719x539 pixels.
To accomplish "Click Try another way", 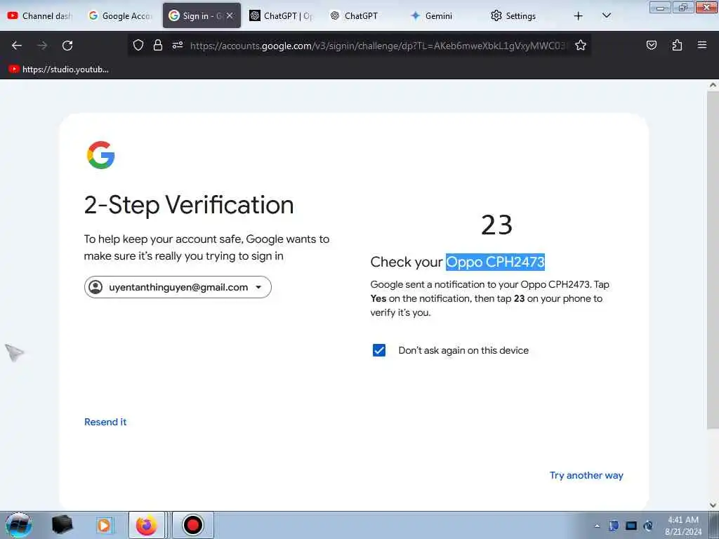I will (x=586, y=475).
